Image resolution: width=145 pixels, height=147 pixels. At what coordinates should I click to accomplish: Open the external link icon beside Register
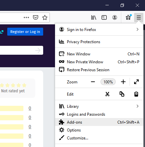tap(2, 32)
